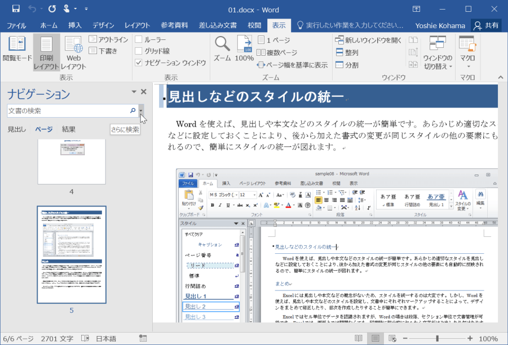Click the save icon in title bar
This screenshot has width=508, height=345.
[16, 9]
